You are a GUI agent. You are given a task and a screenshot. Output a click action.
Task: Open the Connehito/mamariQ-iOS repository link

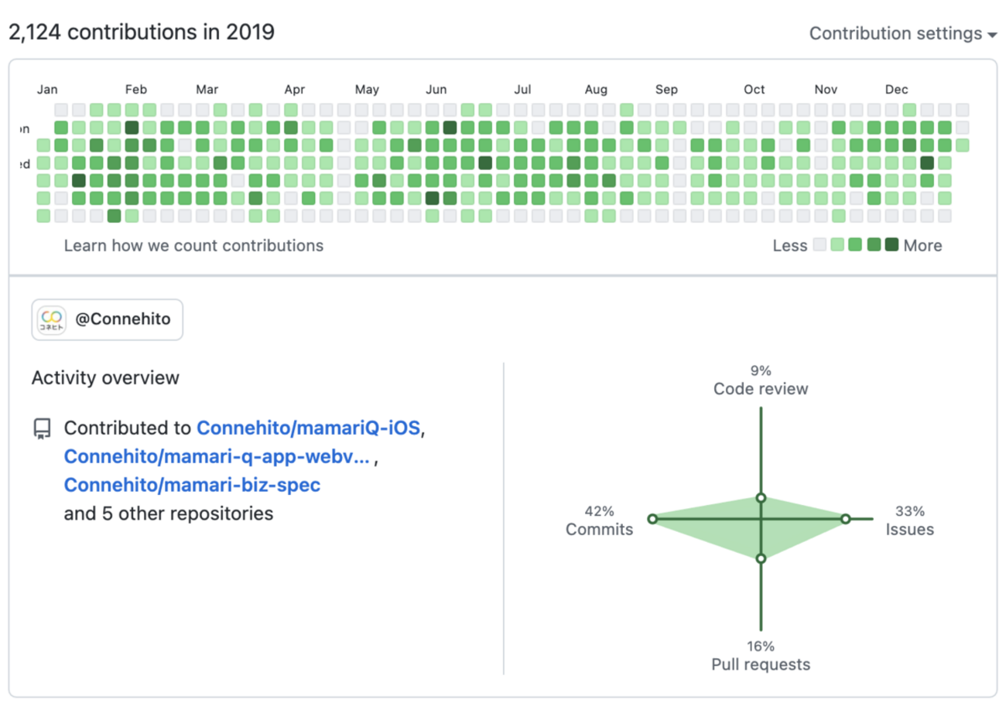(308, 428)
